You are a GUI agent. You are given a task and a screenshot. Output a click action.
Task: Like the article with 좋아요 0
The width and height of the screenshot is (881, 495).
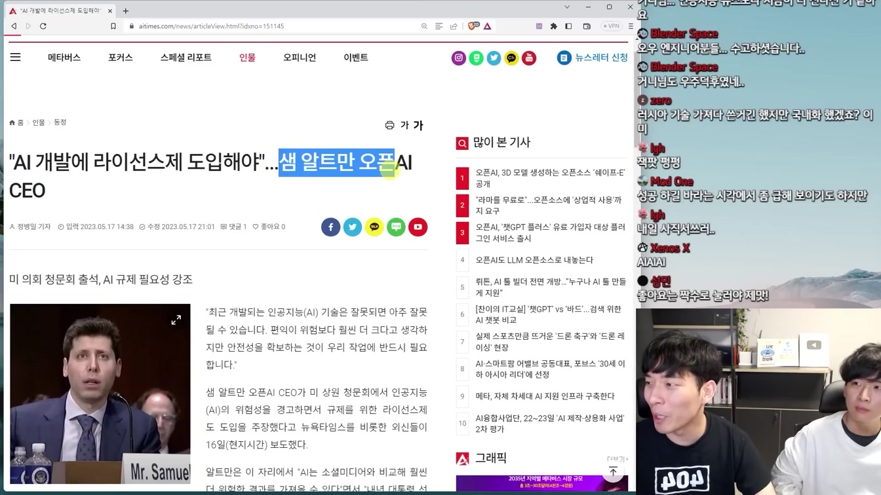(269, 227)
